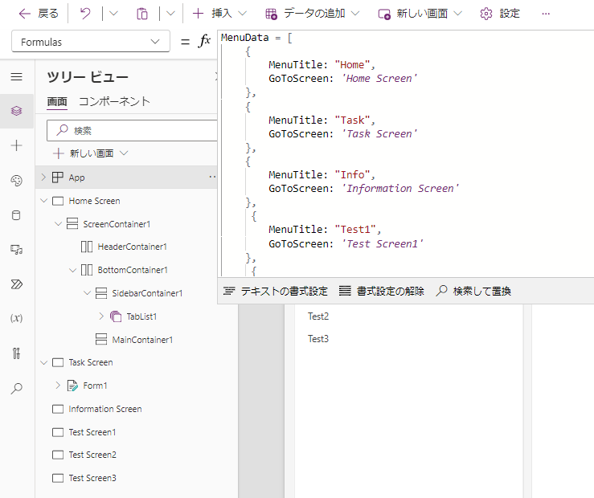The image size is (594, 498).
Task: Collapse the Home Screen node
Action: point(44,201)
